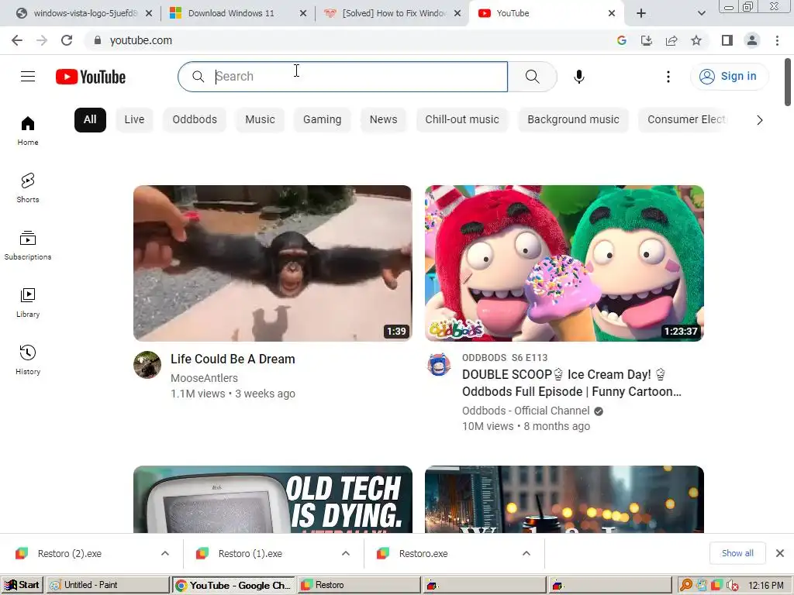Image resolution: width=794 pixels, height=595 pixels.
Task: Open Untitled - Paint from taskbar
Action: 108,585
